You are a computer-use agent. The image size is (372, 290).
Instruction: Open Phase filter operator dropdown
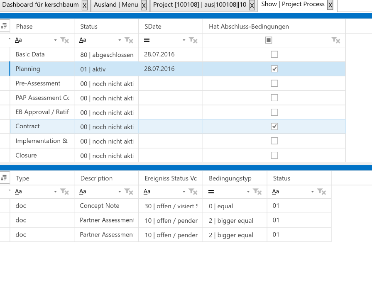[56, 40]
